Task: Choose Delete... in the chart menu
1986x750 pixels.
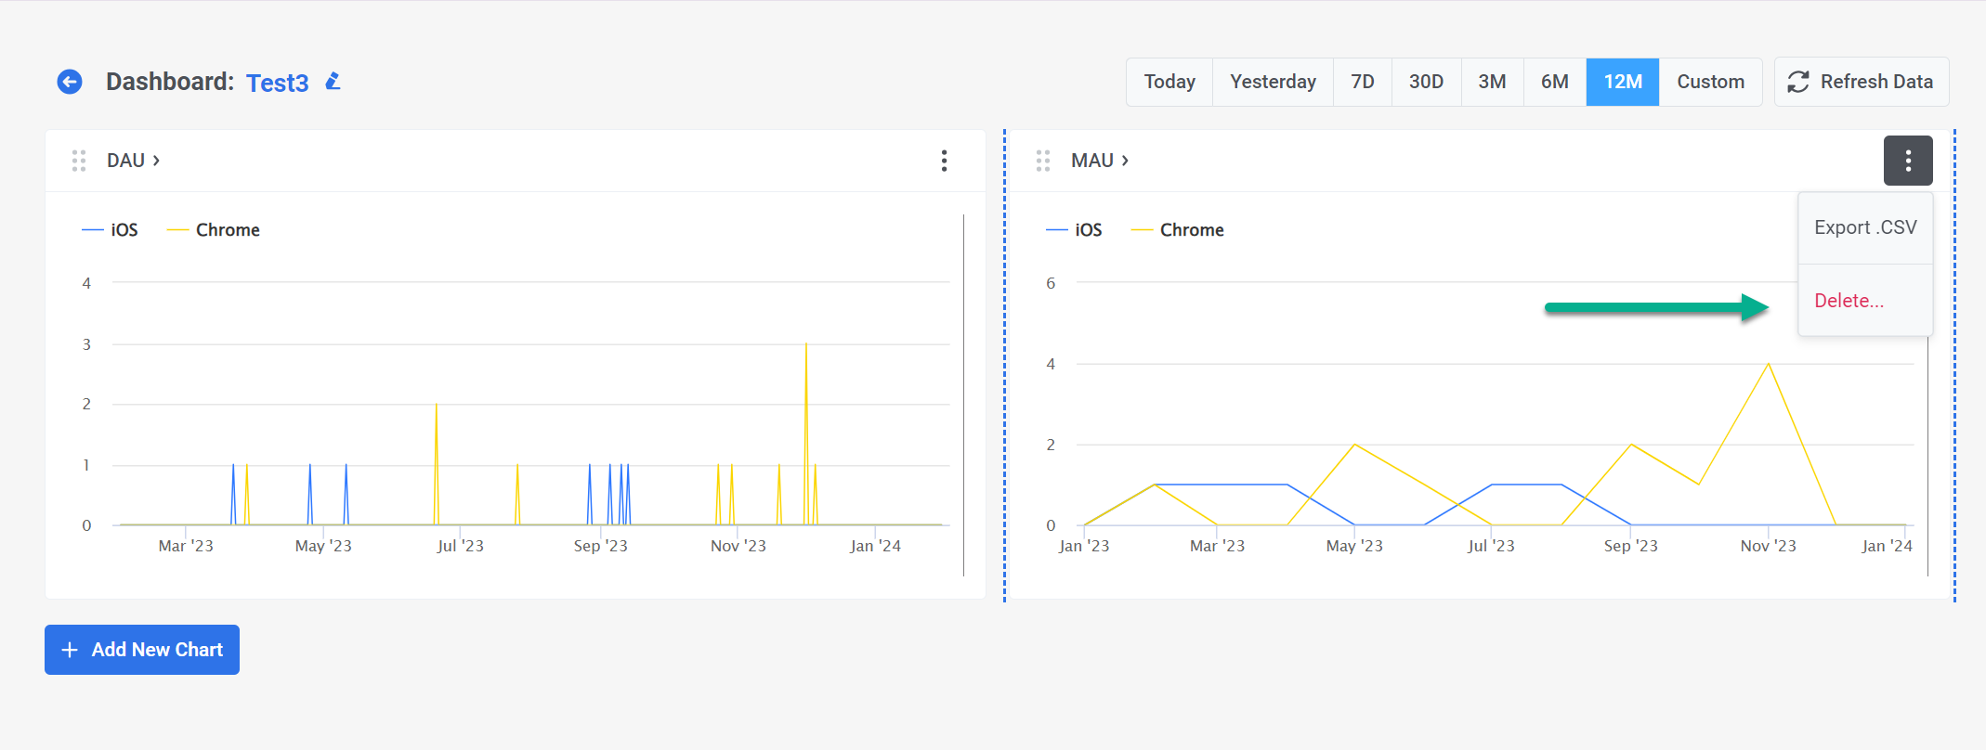Action: click(1849, 301)
